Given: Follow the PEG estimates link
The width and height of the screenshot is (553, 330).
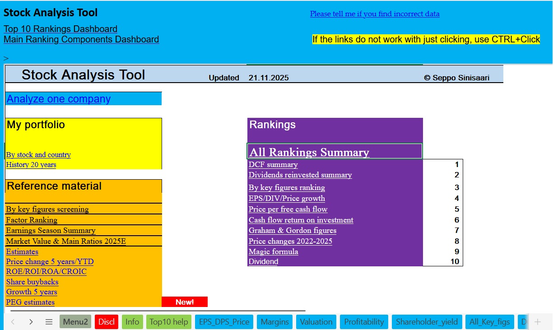Looking at the screenshot, I should 30,302.
